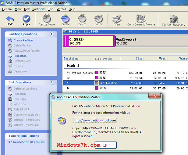Open the Partitions menu
The image size is (188, 155).
[39, 9]
